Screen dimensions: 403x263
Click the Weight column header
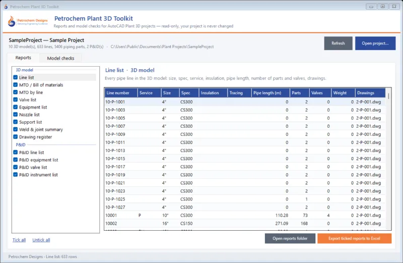[343, 93]
